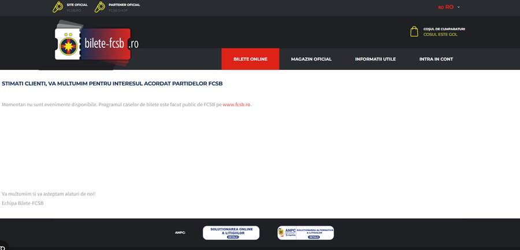Go to Intra in Cont login
Screen dimensions: 520x250
[x=436, y=59]
